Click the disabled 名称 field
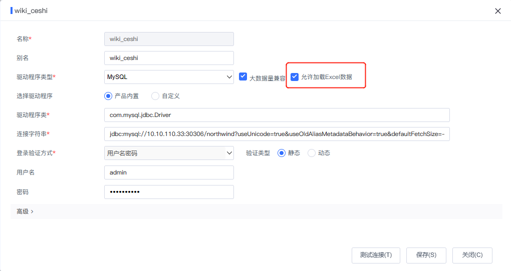 click(169, 39)
